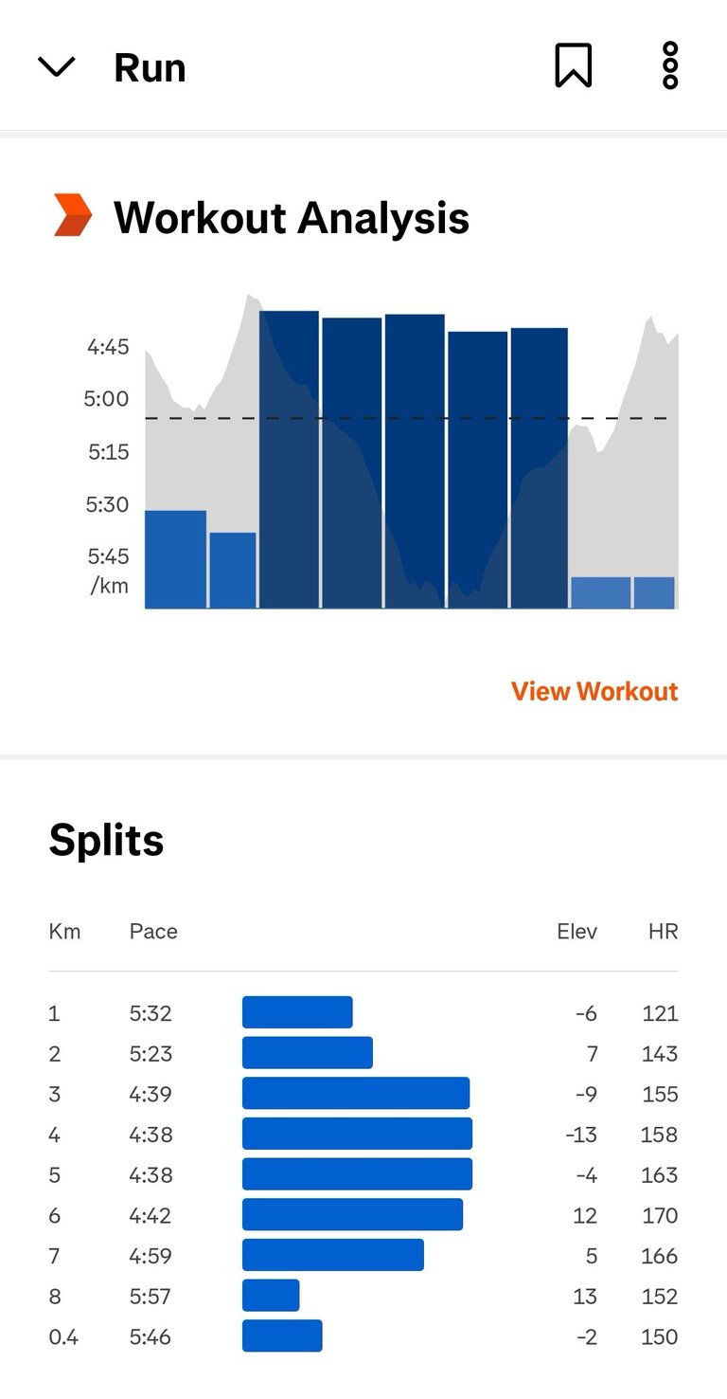727x1399 pixels.
Task: Tap the dashed average pace line
Action: (x=406, y=418)
